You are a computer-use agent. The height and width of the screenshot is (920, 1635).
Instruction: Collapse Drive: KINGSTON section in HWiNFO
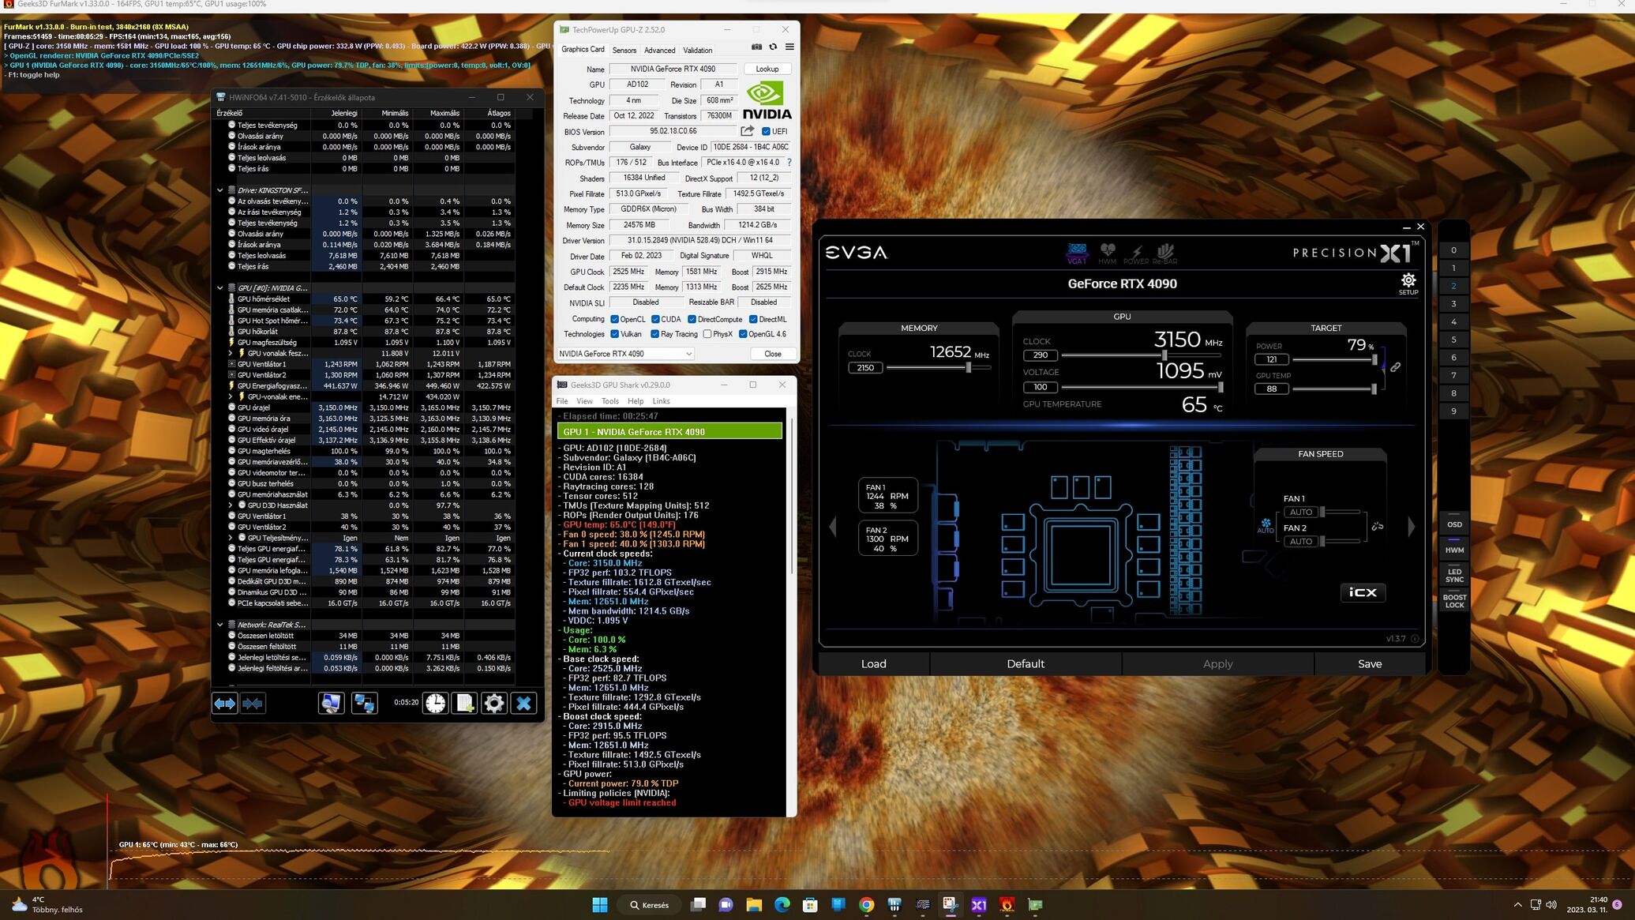pos(219,190)
